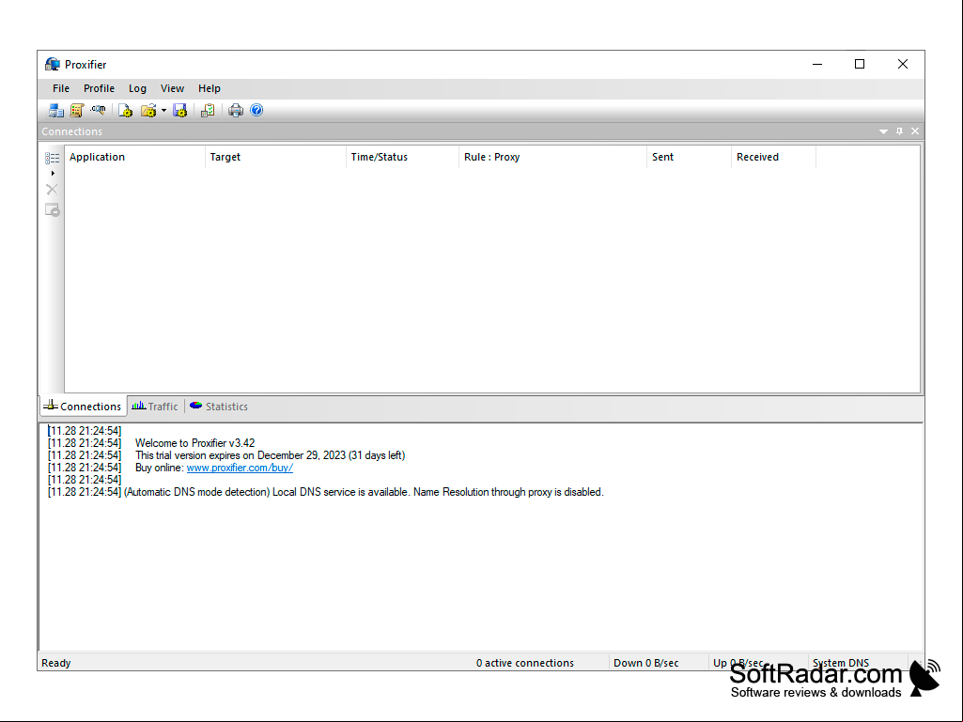
Task: Open the Profile menu
Action: pos(99,88)
